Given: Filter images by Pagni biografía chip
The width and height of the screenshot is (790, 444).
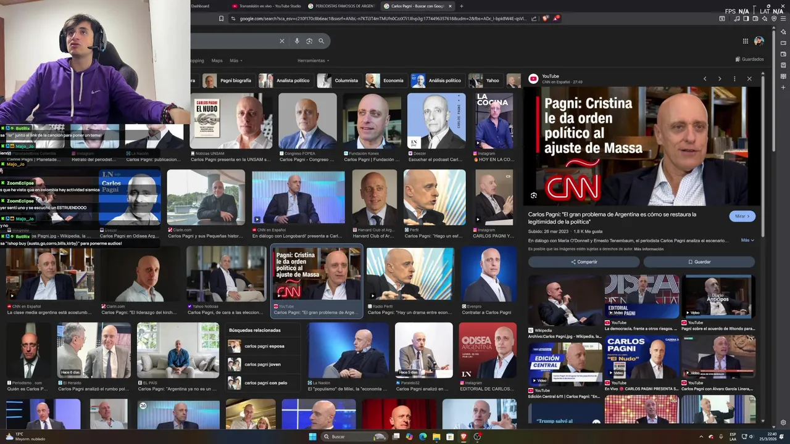Looking at the screenshot, I should click(x=228, y=81).
